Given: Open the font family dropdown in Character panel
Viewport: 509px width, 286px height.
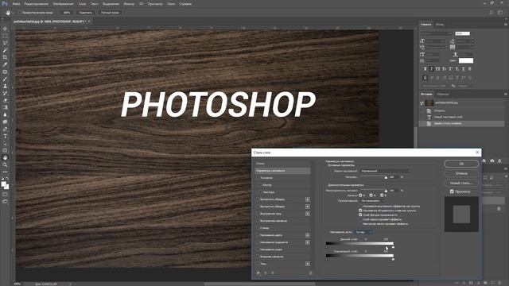Looking at the screenshot, I should [x=437, y=33].
